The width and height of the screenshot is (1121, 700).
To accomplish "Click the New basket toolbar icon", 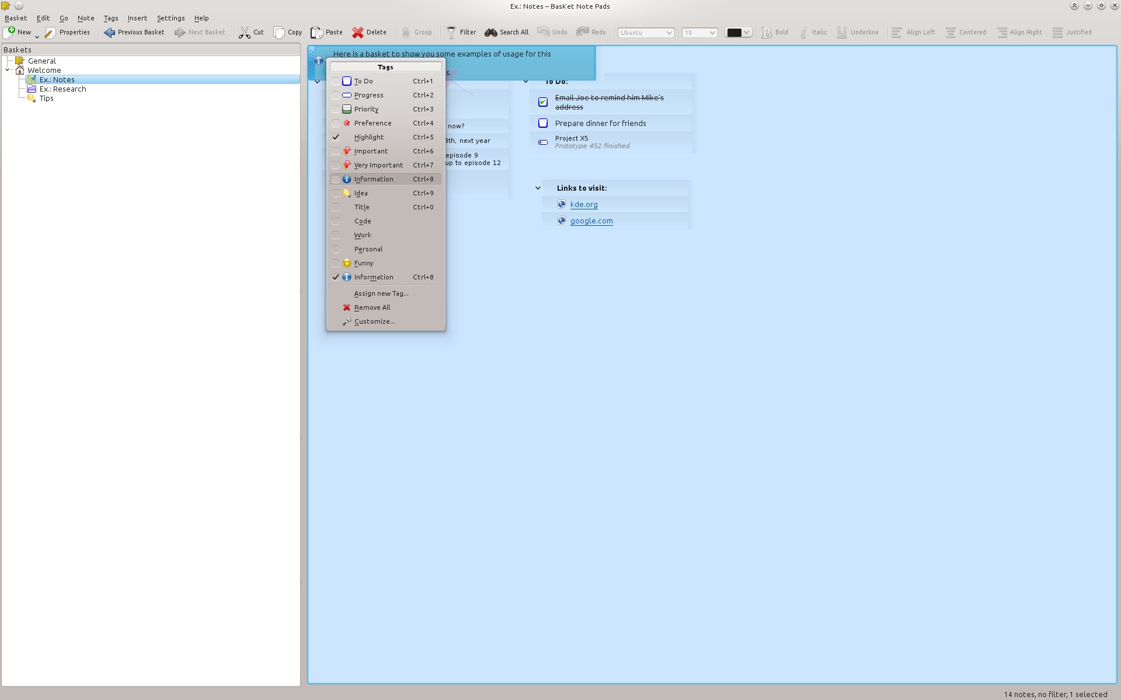I will (9, 32).
